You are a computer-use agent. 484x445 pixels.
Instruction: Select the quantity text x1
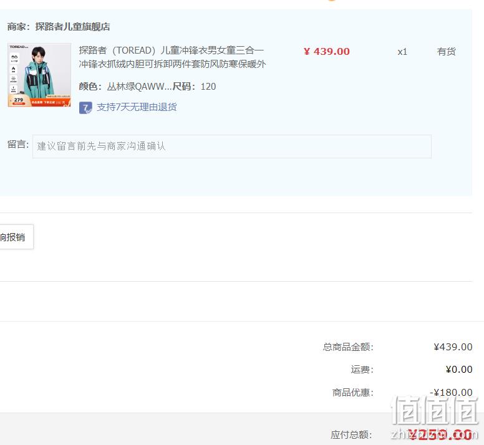coord(402,52)
